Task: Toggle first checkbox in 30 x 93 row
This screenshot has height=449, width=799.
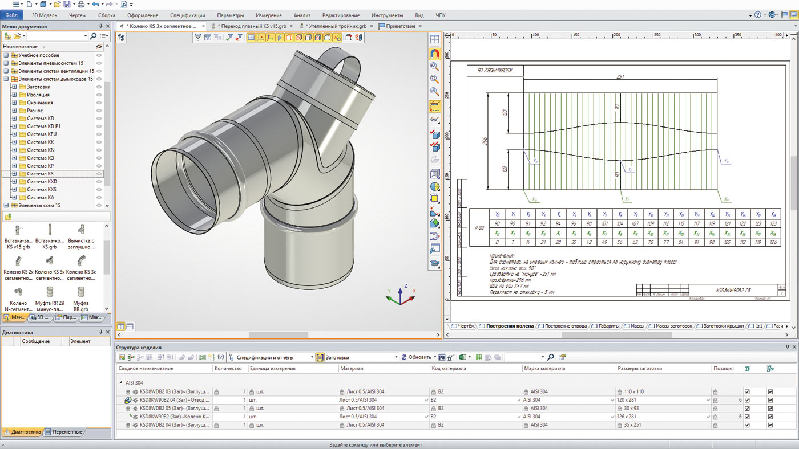Action: [747, 409]
